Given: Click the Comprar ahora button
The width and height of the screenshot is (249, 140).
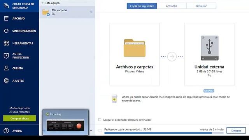Looking at the screenshot, I should point(19,118).
